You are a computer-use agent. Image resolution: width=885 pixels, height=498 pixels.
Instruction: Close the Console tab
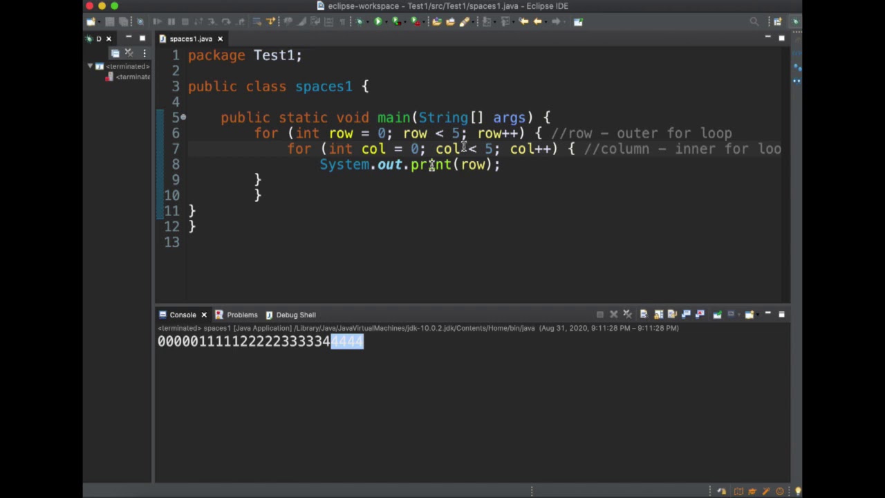click(x=204, y=315)
